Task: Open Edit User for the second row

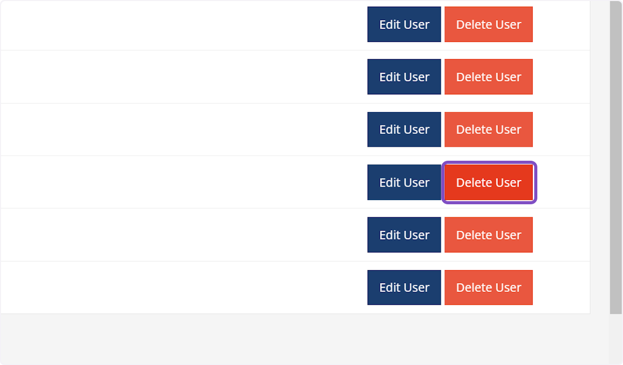Action: [404, 77]
